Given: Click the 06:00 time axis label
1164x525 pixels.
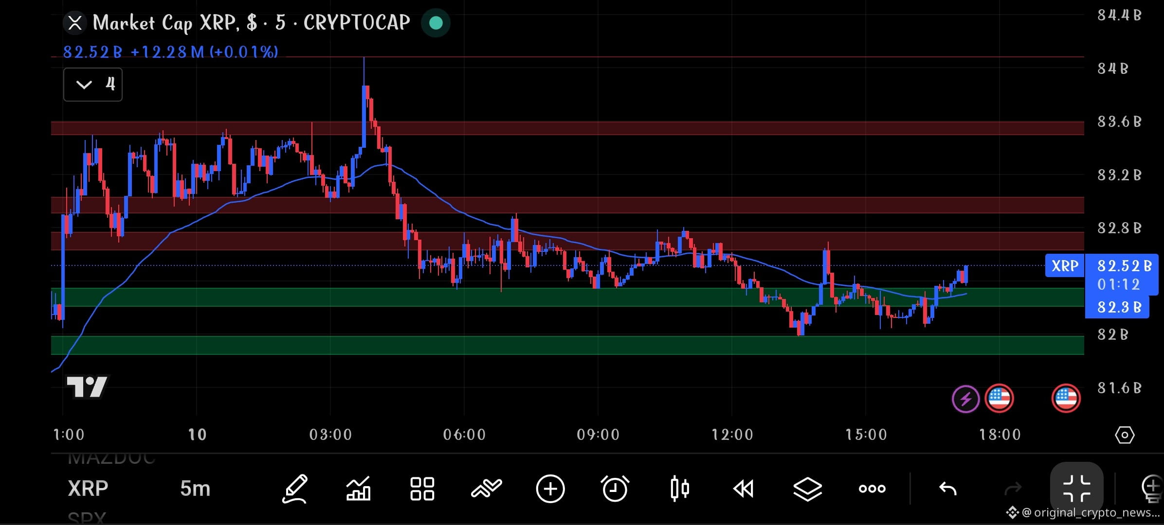Looking at the screenshot, I should (464, 435).
